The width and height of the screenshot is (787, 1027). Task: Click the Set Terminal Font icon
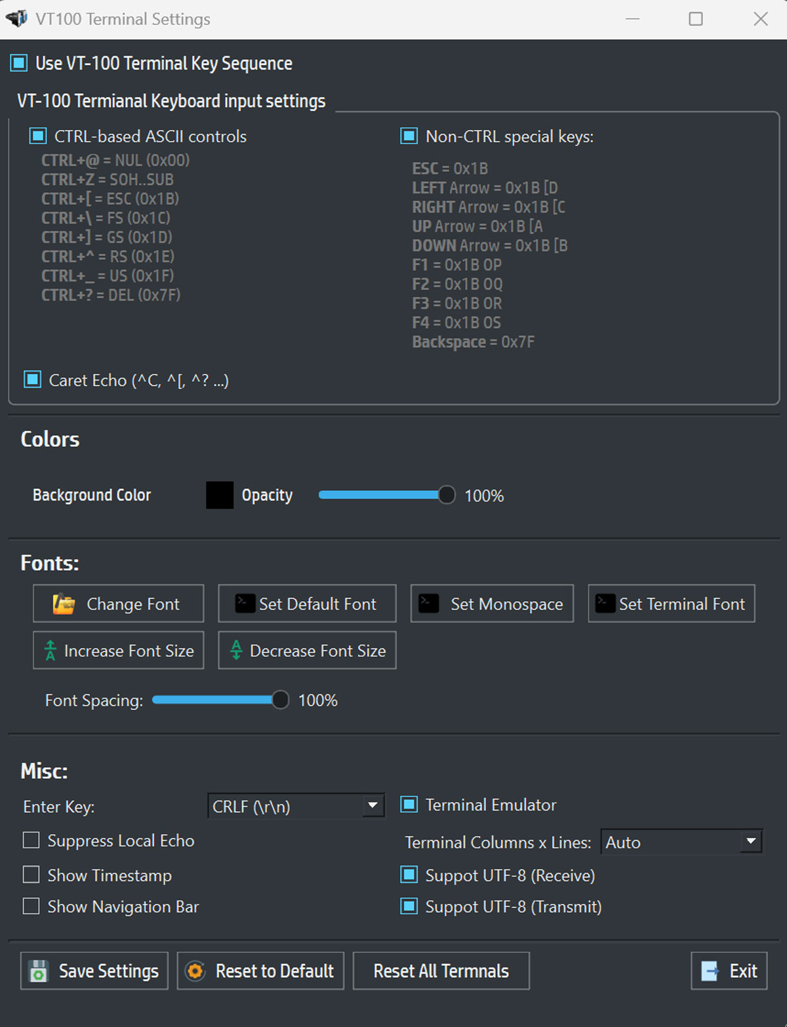[605, 603]
